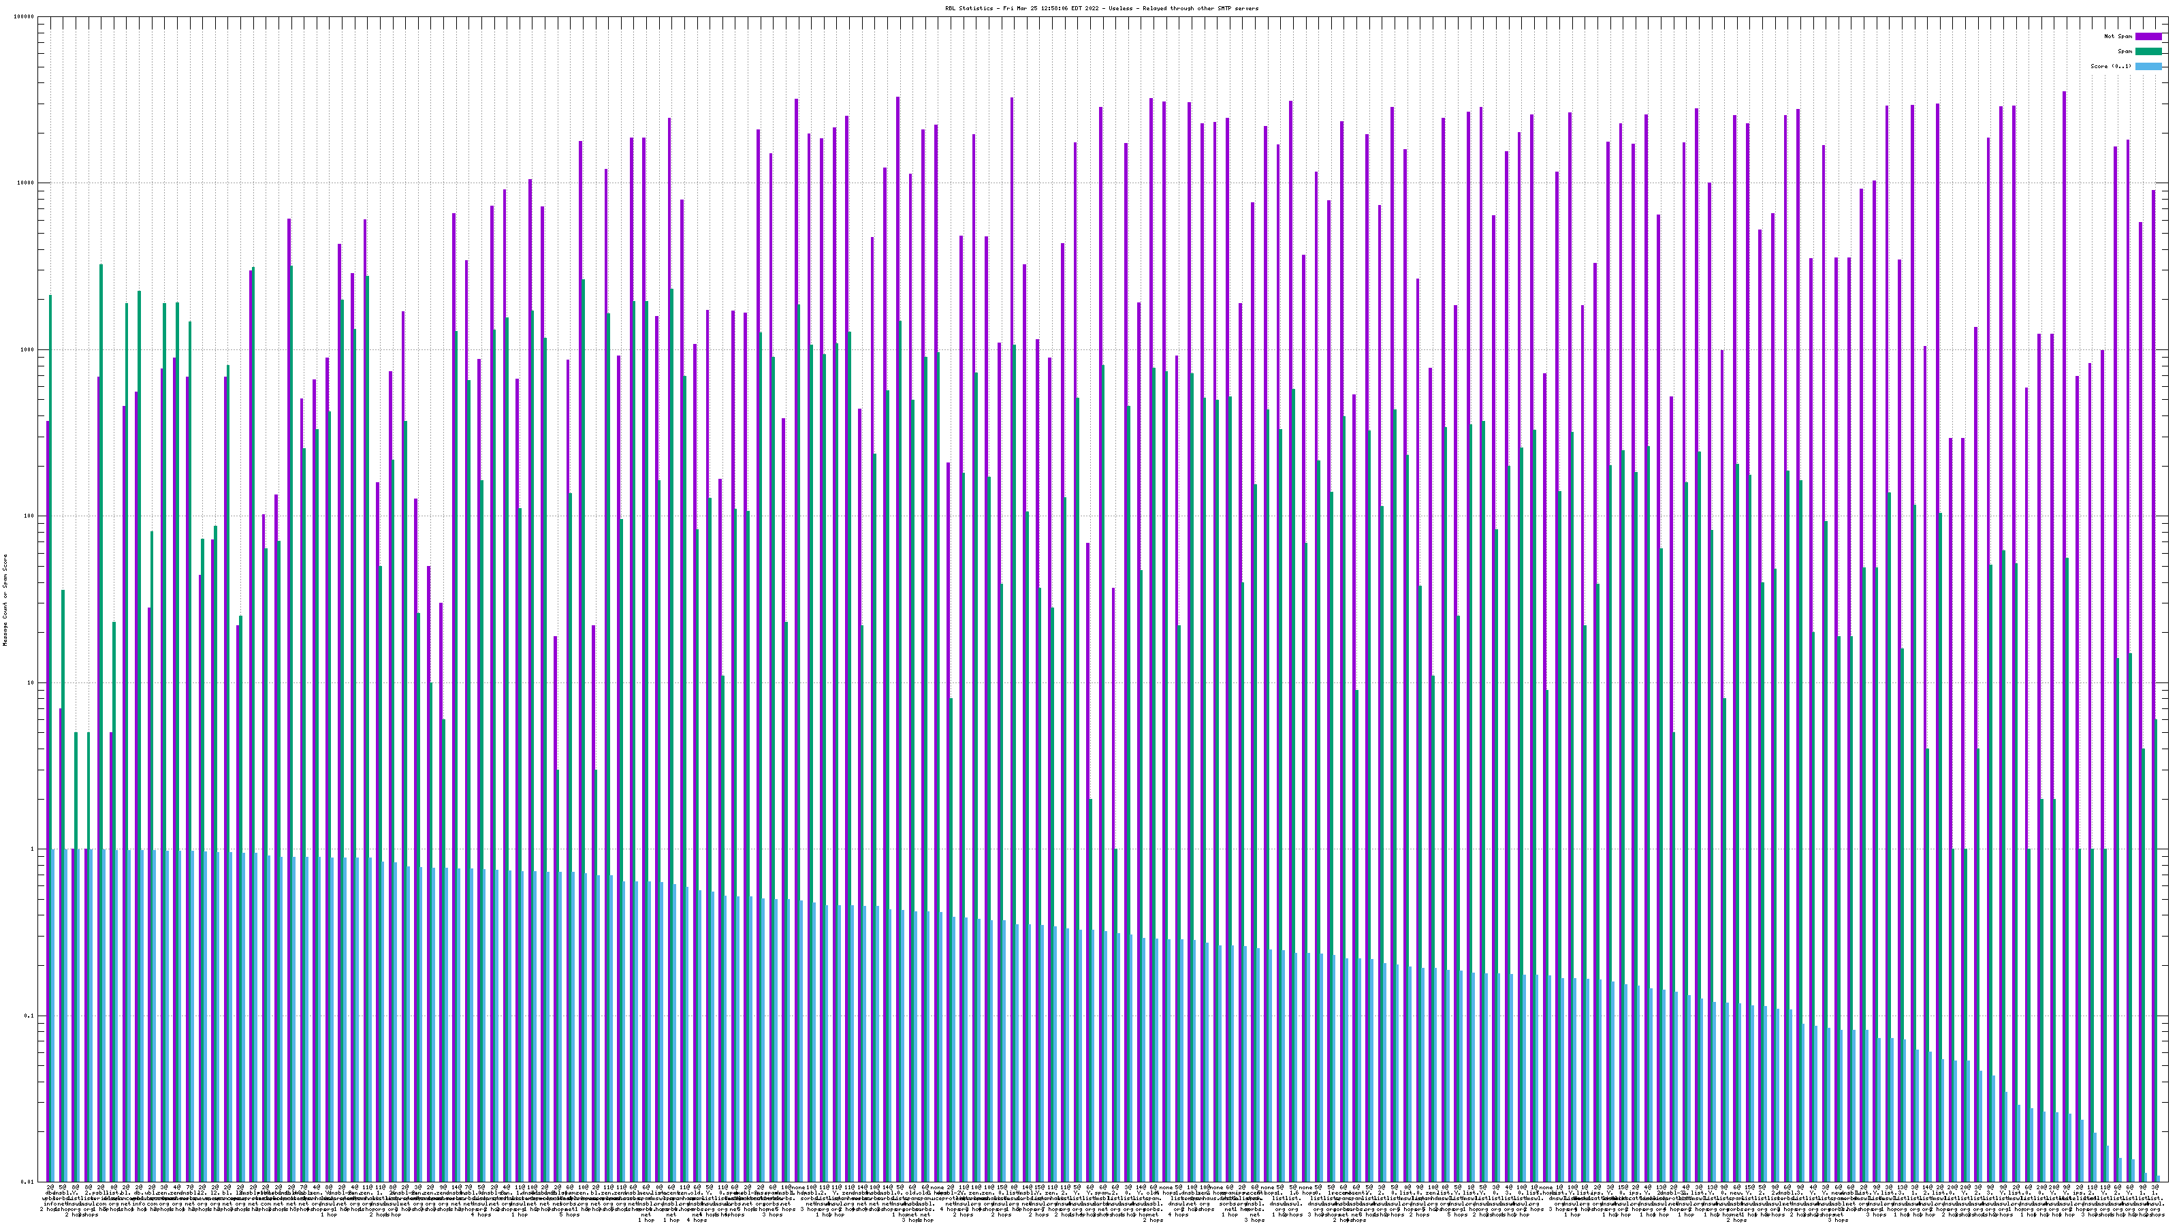Click the 1 y-axis tick label
Image resolution: width=2179 pixels, height=1226 pixels.
click(33, 849)
